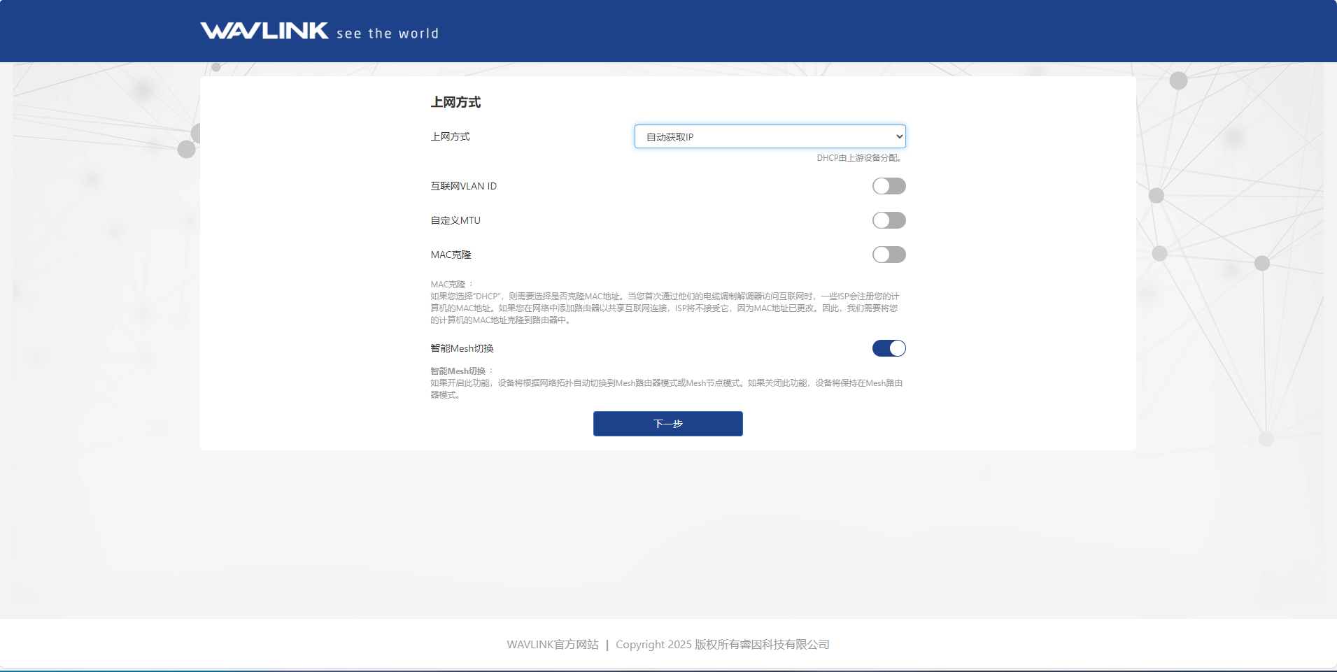The height and width of the screenshot is (672, 1337).
Task: Click the 下一步 button
Action: [x=667, y=424]
